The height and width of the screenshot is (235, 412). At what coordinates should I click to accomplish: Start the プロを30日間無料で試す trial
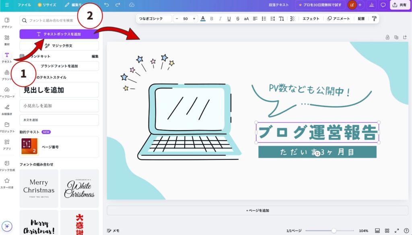tap(320, 5)
